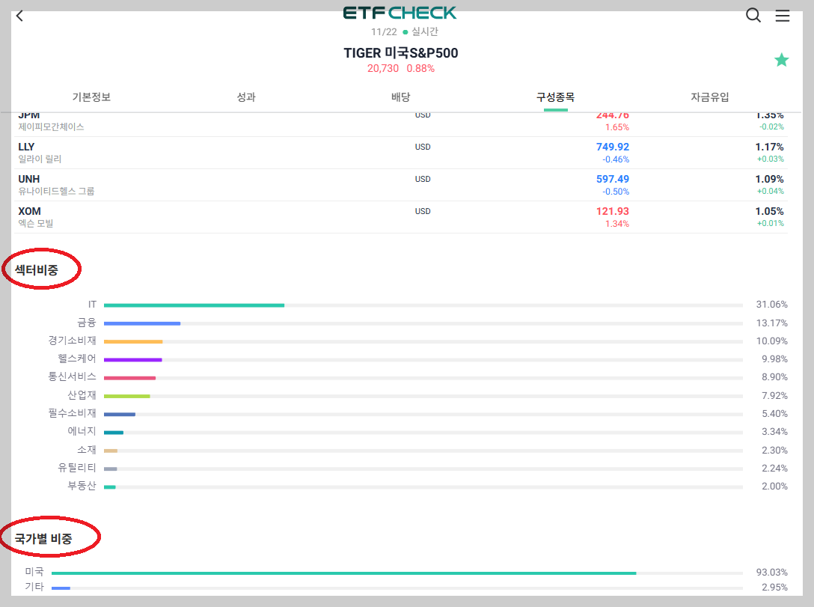Click the UNH price 597.49
814x607 pixels.
[x=613, y=179]
